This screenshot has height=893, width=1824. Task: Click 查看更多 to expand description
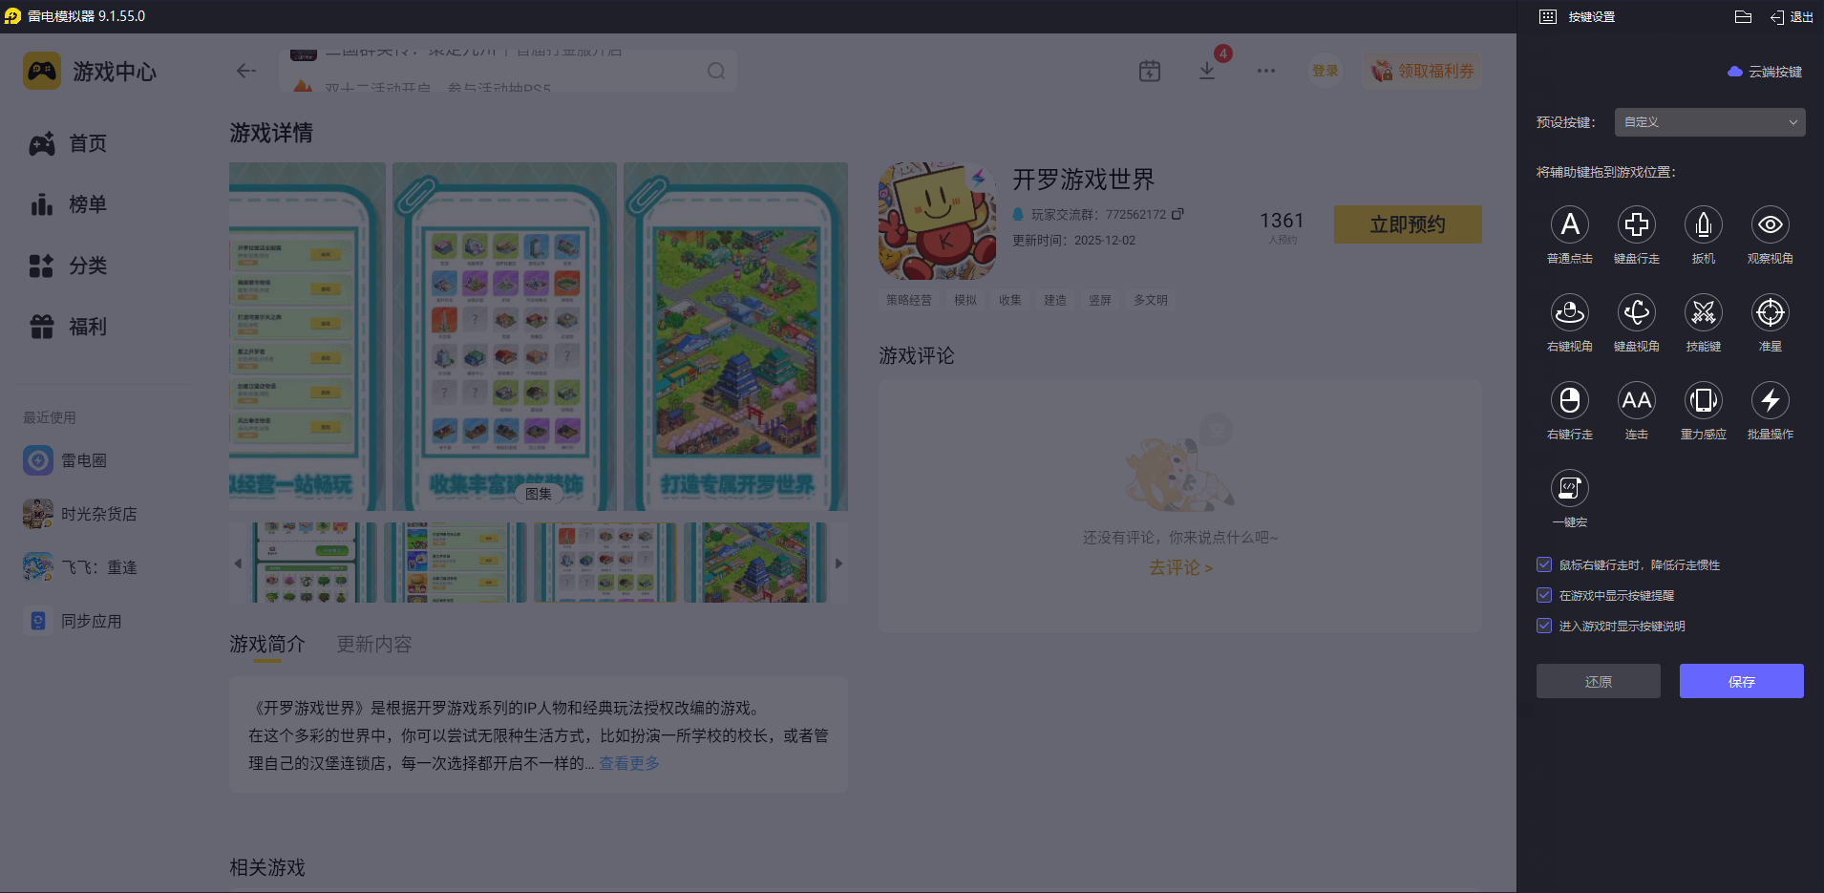click(x=628, y=763)
